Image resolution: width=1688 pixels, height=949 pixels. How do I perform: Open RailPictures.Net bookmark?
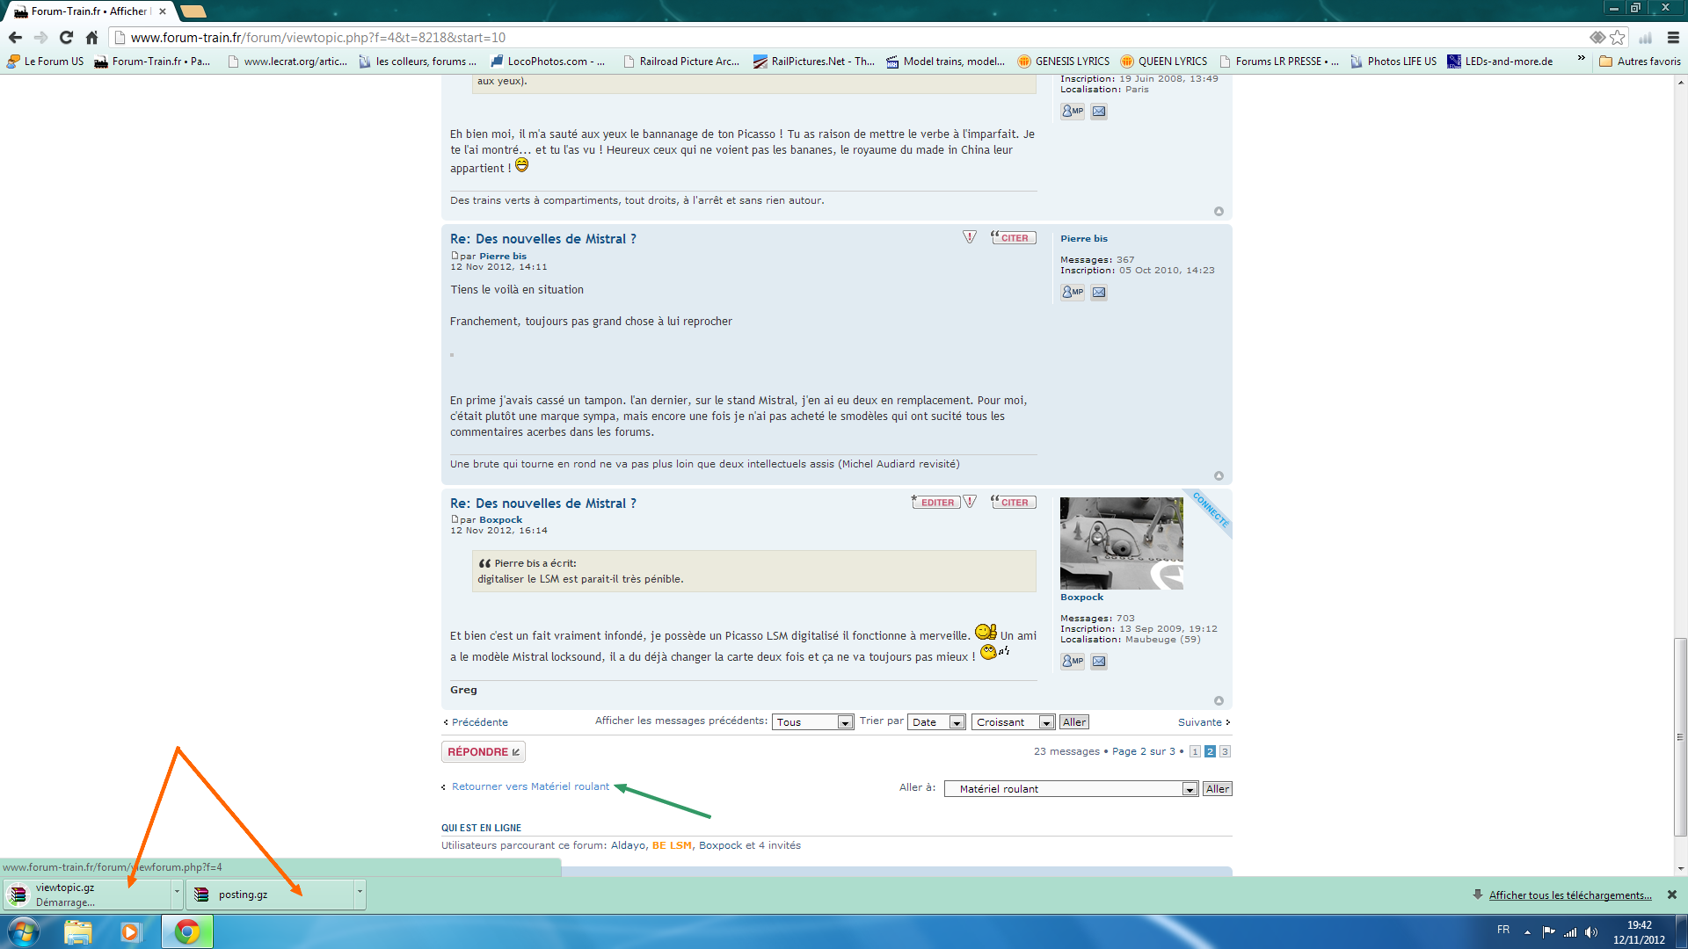point(814,62)
